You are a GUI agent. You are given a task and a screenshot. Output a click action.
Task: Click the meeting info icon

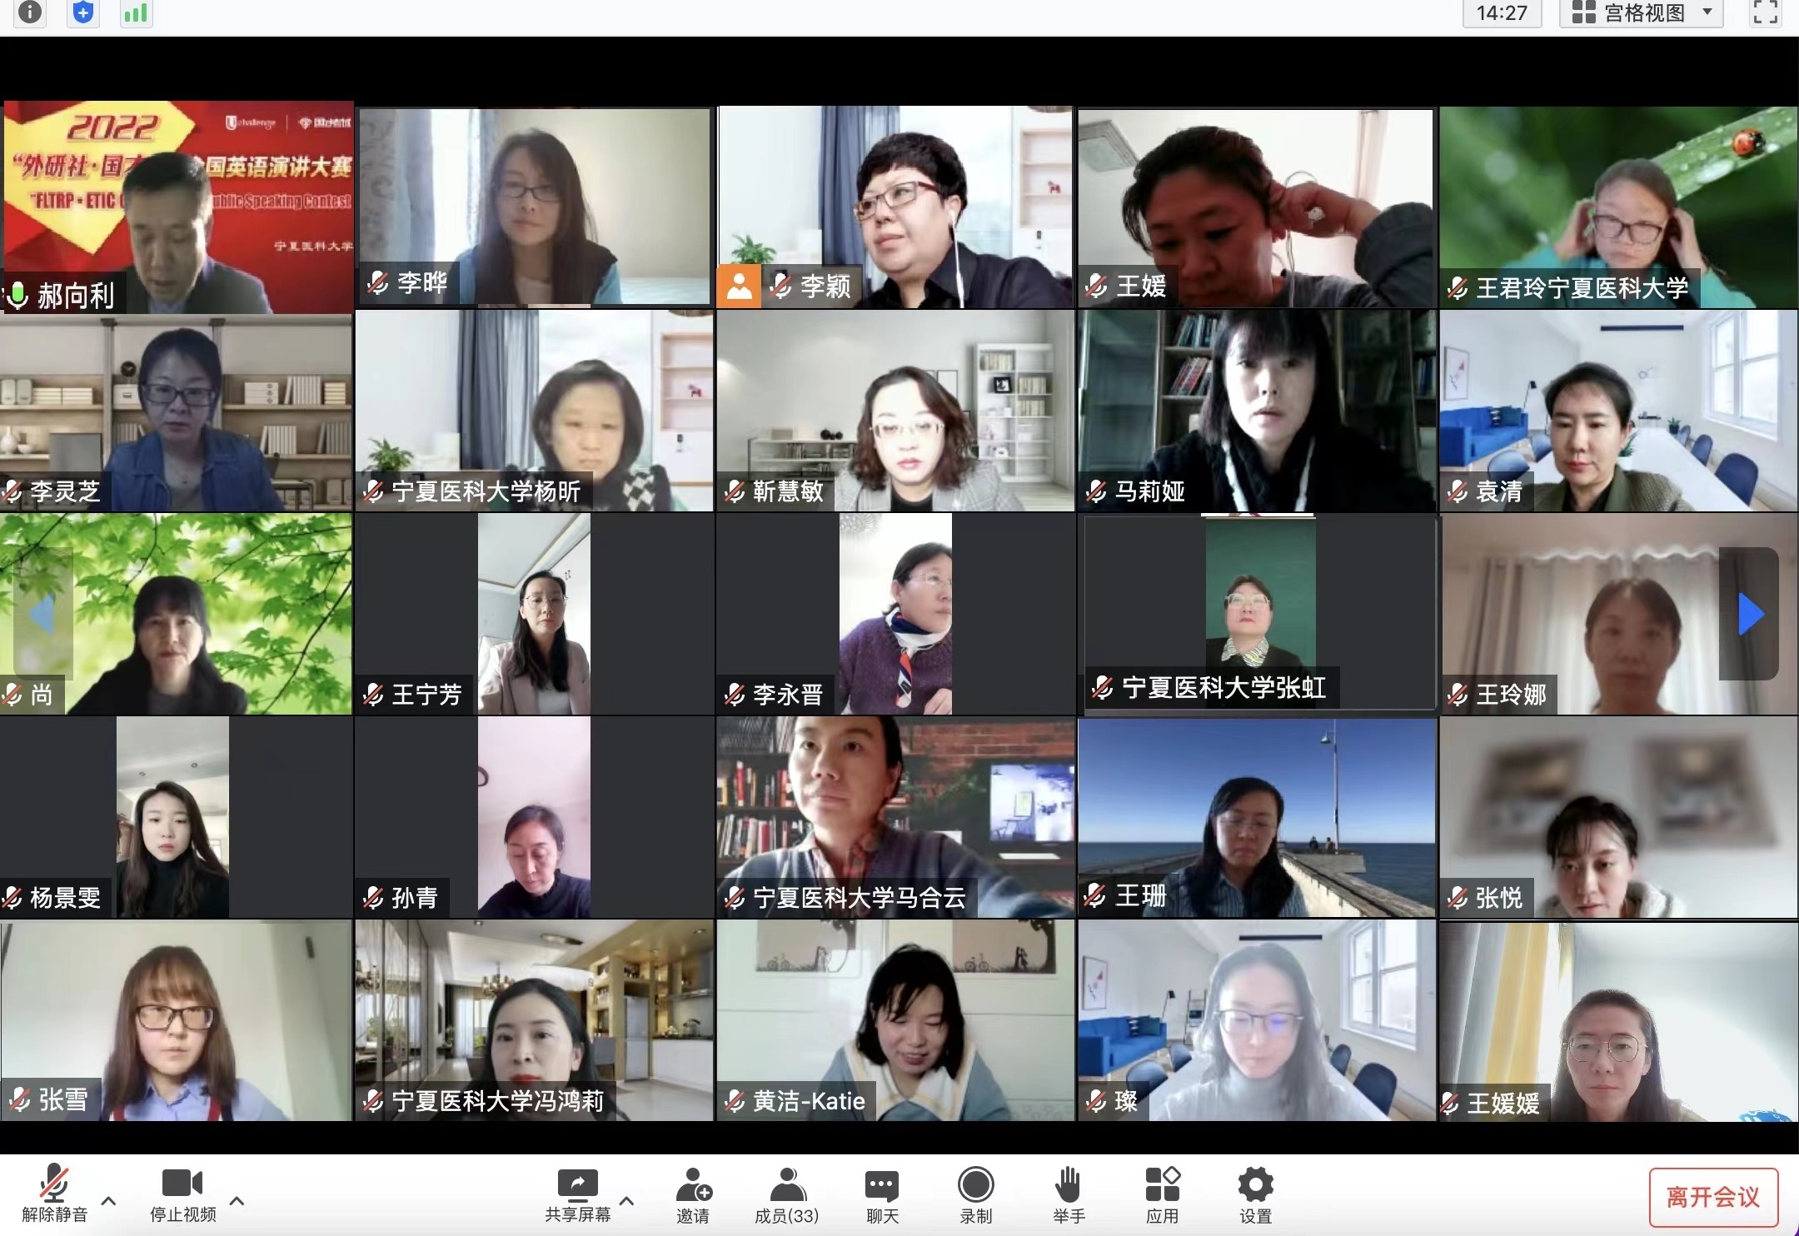pyautogui.click(x=30, y=12)
